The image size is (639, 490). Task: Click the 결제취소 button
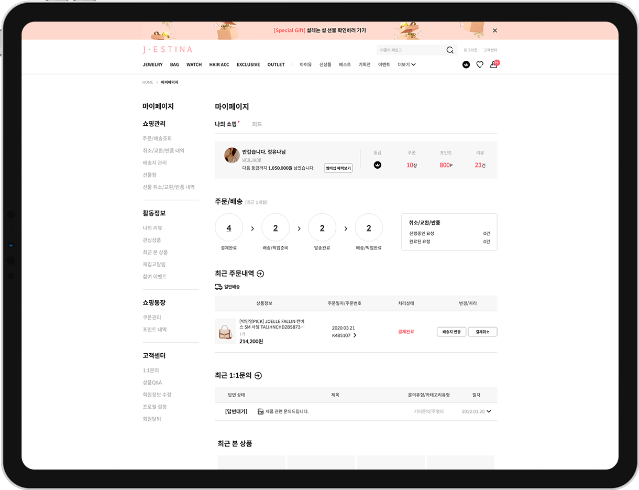(x=482, y=332)
